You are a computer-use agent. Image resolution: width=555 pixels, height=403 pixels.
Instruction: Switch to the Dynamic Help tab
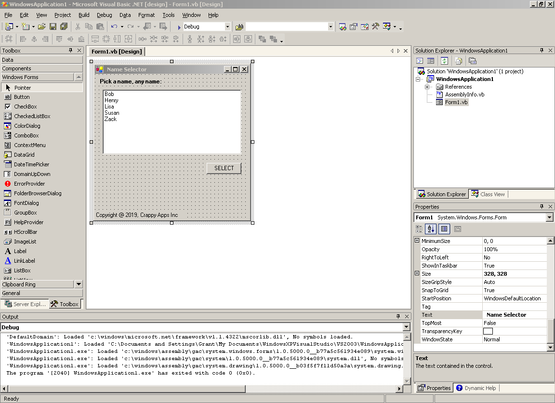[x=476, y=388]
